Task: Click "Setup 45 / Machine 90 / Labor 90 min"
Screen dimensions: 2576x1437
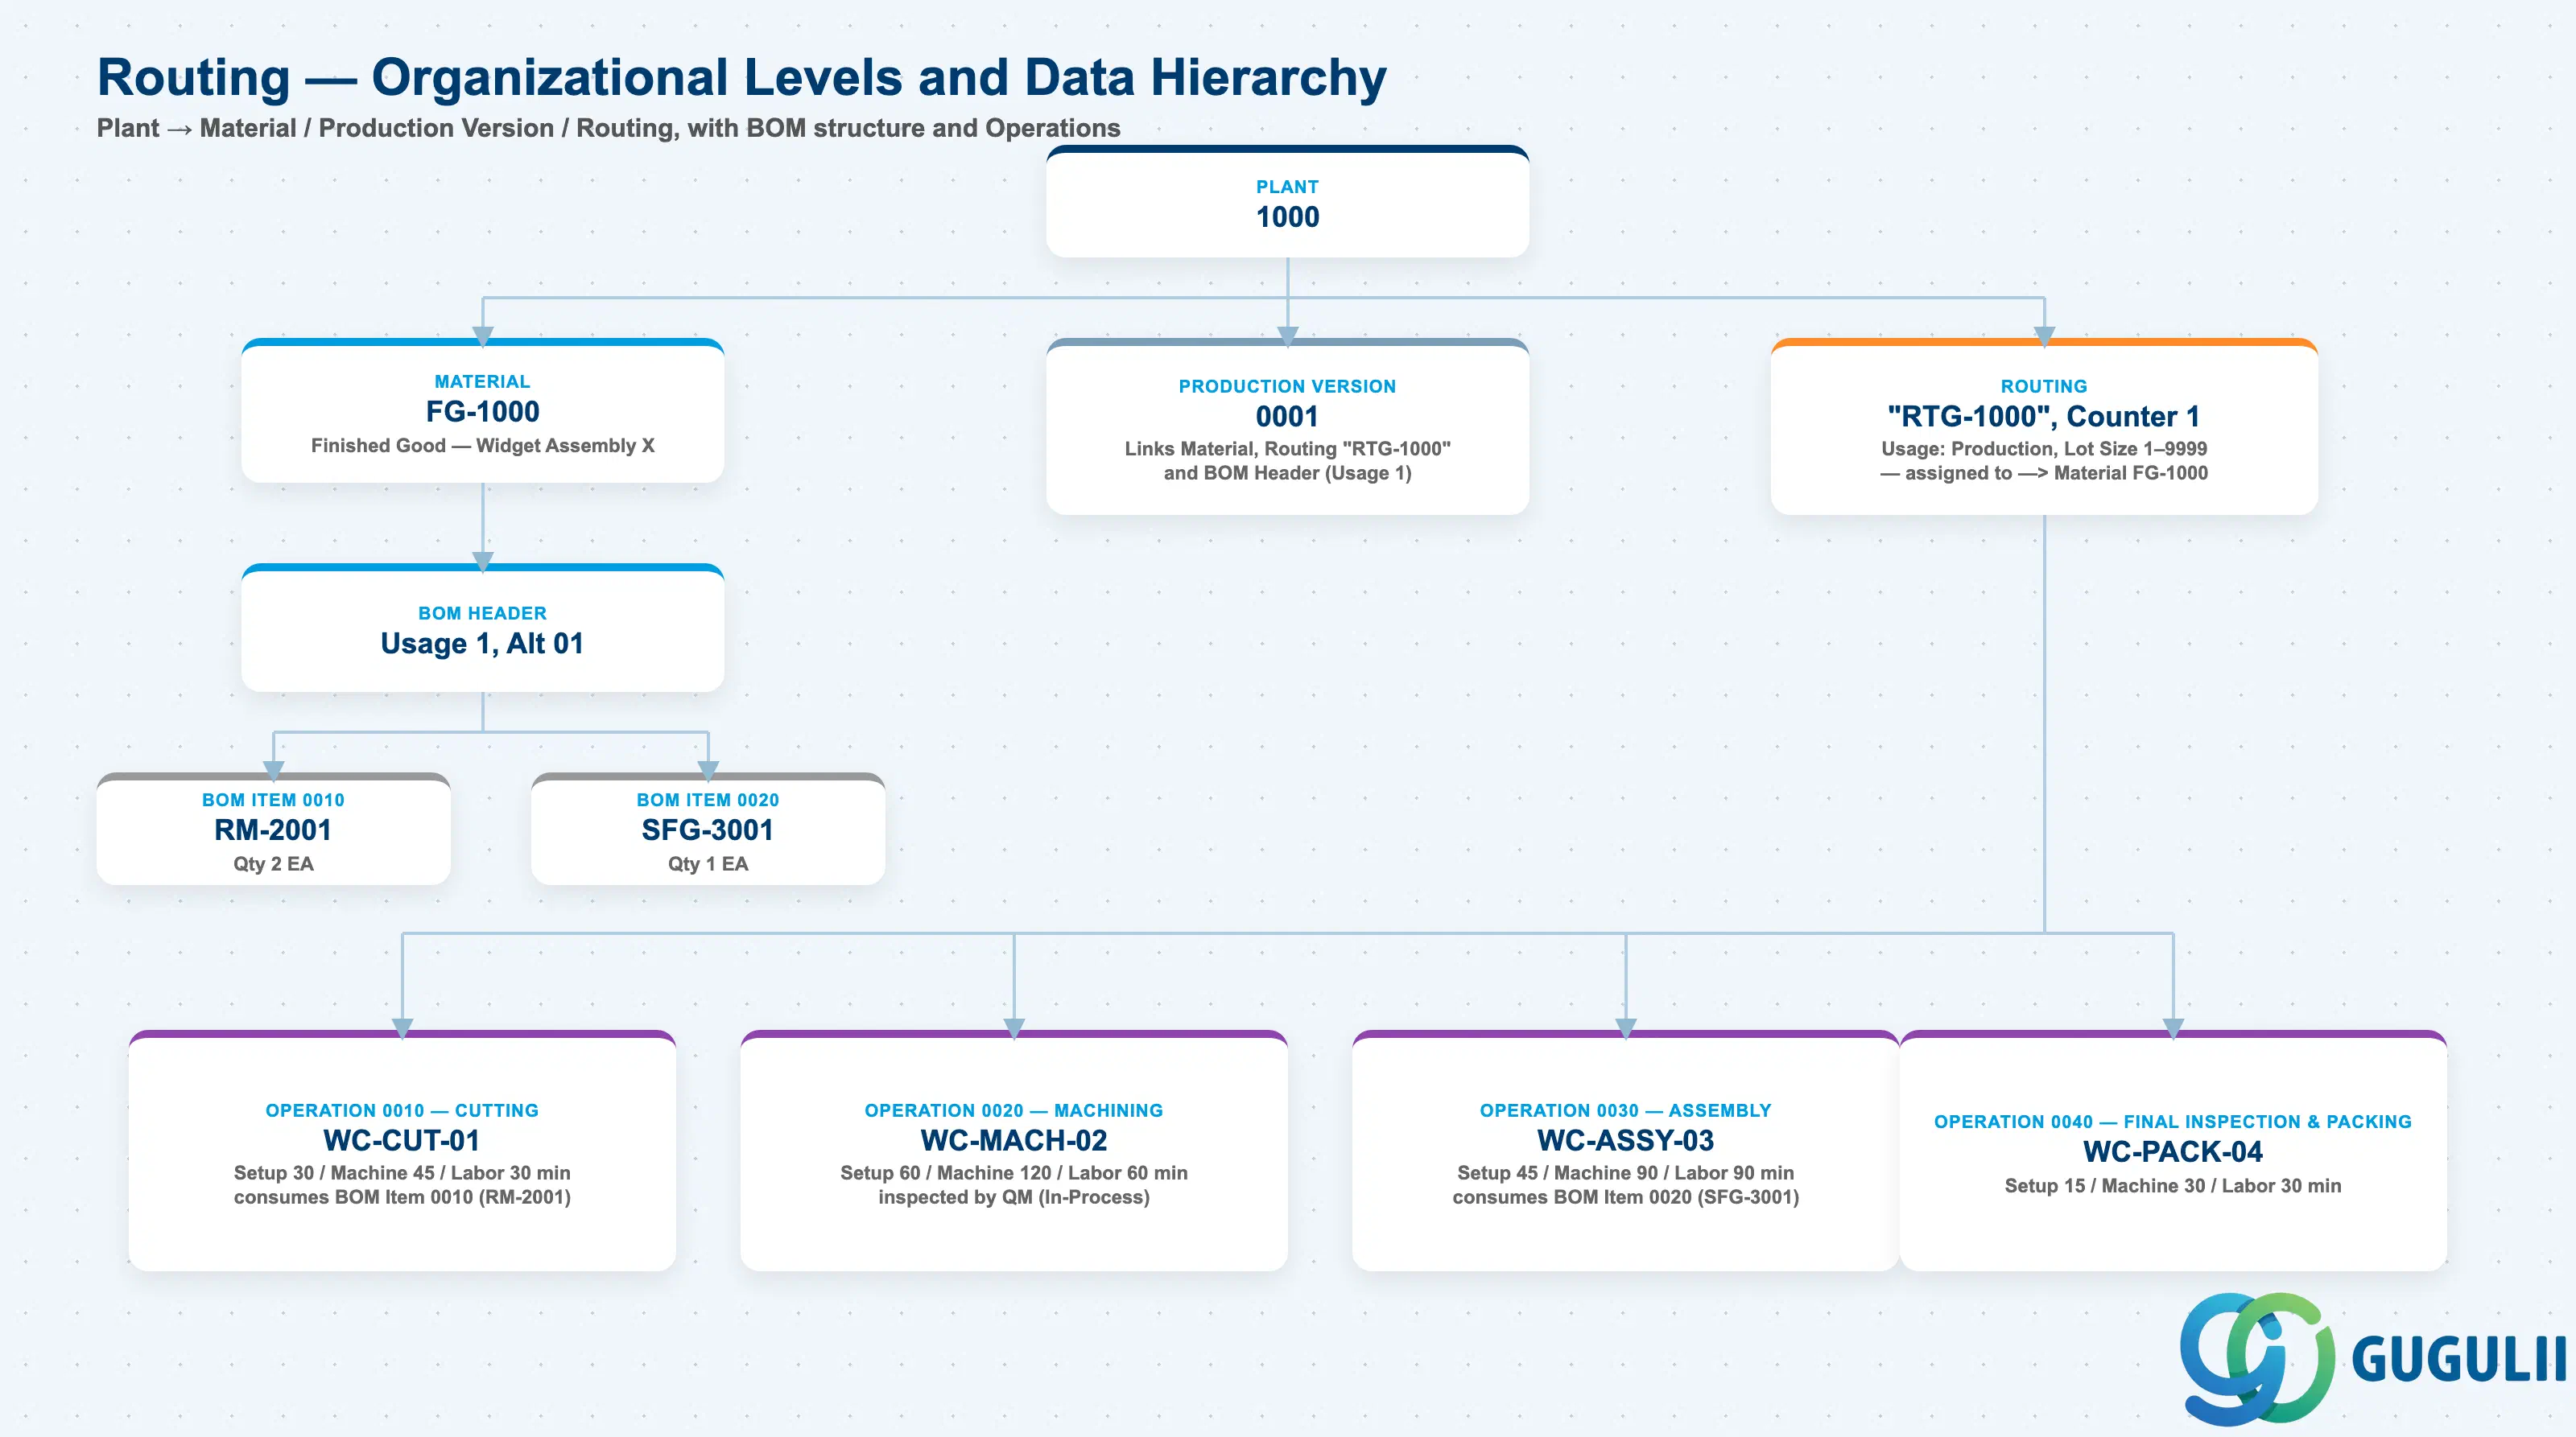Action: click(x=1625, y=1172)
